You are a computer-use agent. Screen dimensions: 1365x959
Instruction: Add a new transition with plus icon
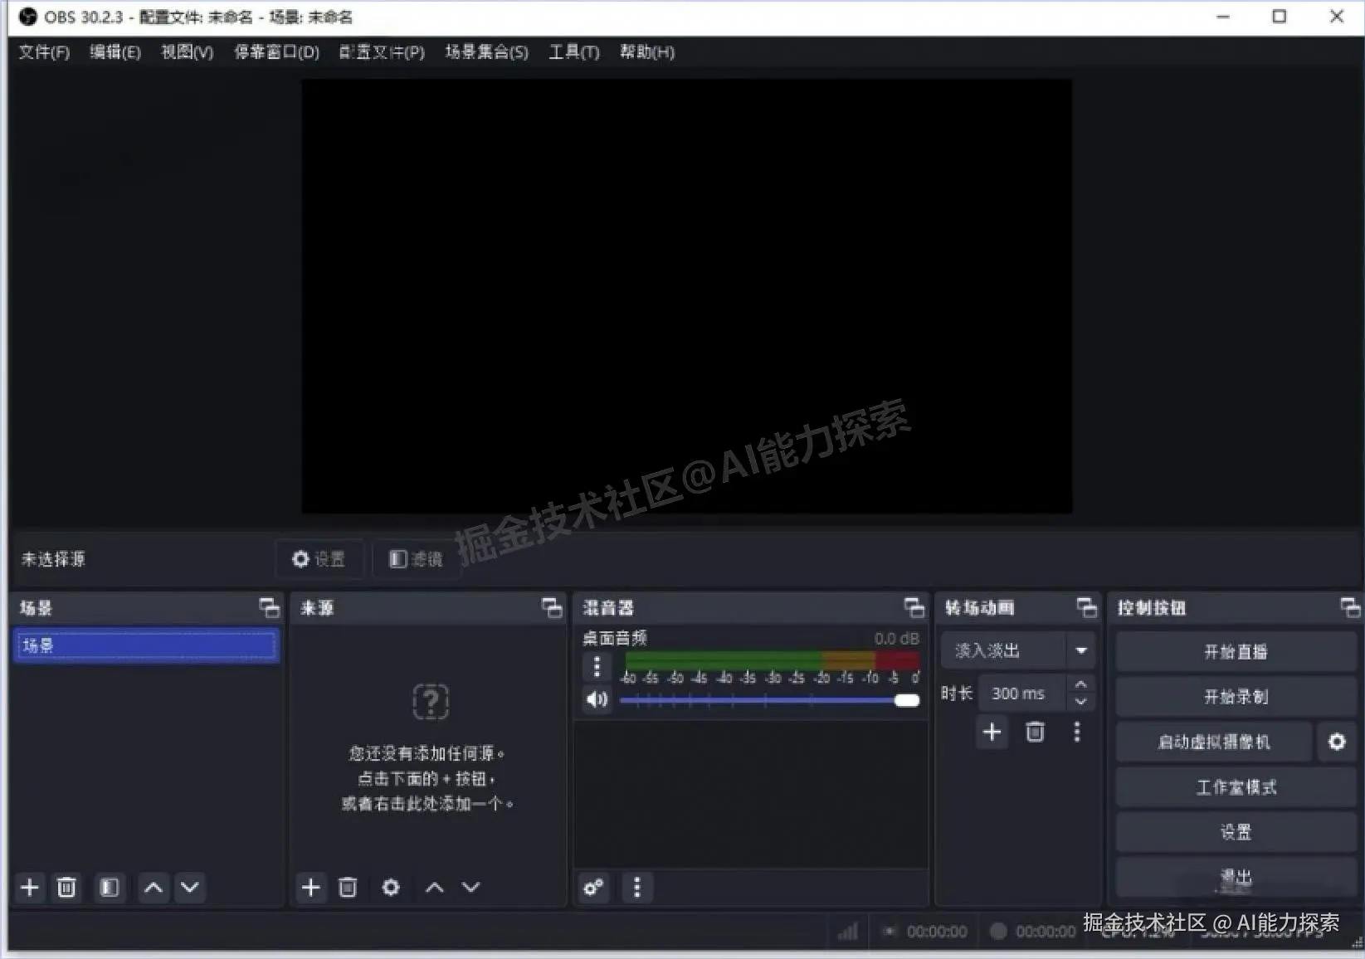[x=991, y=732]
